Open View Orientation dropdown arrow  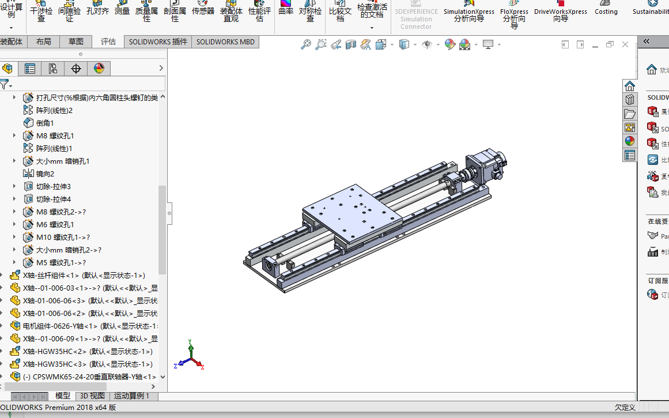click(392, 44)
